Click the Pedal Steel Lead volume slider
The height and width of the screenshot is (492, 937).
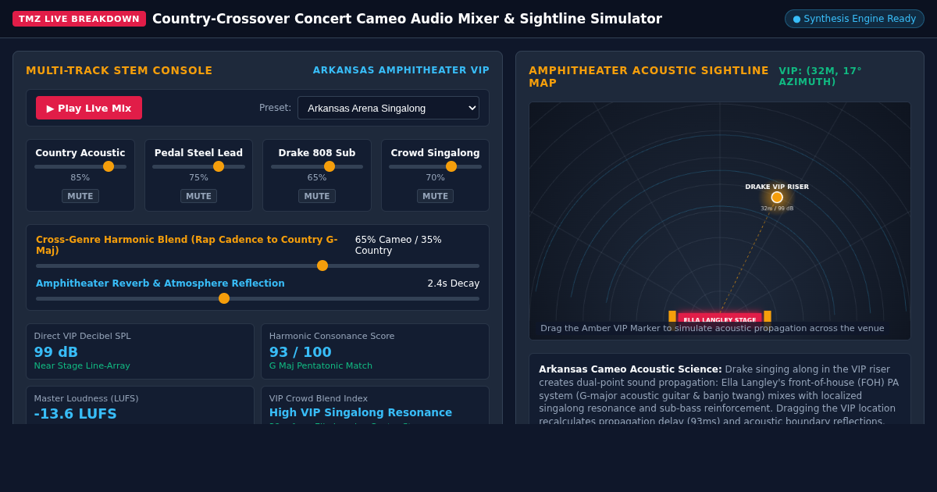point(198,166)
